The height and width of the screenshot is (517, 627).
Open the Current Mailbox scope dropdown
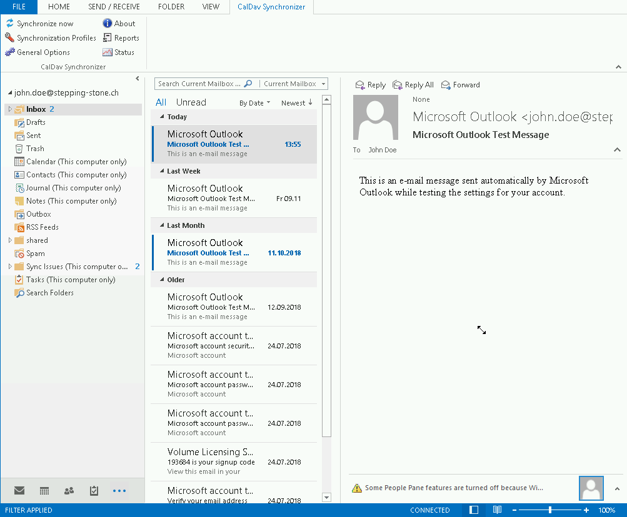coord(294,84)
